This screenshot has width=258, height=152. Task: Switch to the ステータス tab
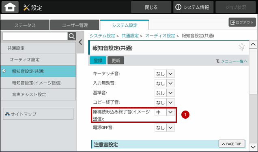[25, 25]
